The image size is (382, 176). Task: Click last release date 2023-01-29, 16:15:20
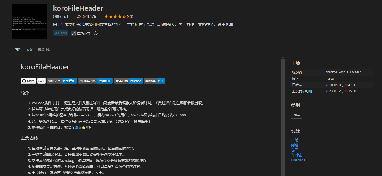(341, 91)
